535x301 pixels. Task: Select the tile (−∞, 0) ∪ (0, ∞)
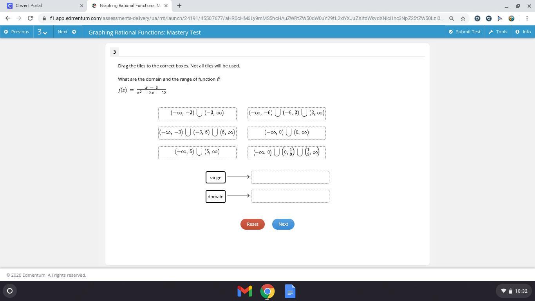[287, 133]
